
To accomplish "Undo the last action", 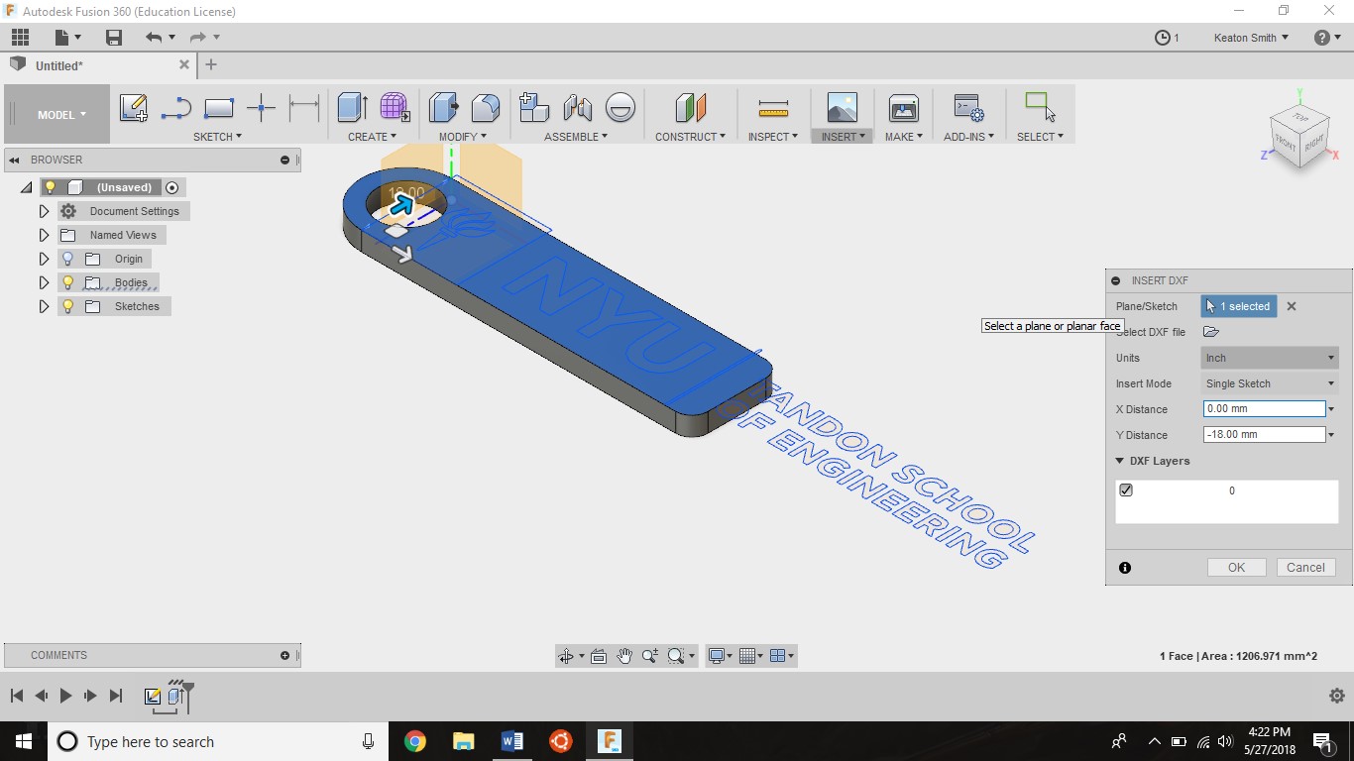I will click(154, 38).
